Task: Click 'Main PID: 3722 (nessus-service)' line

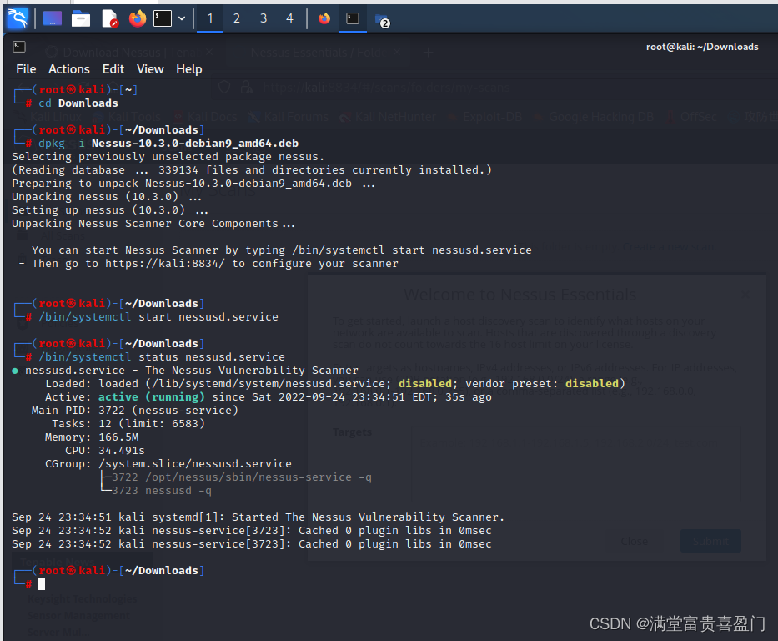Action: point(135,411)
